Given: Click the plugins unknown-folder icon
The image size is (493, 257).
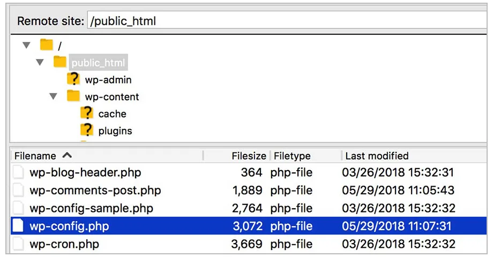Looking at the screenshot, I should pyautogui.click(x=87, y=130).
